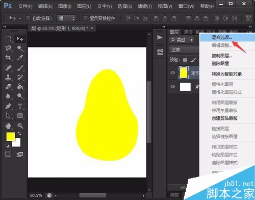This screenshot has height=200, width=255.
Task: Select the Lasso tool
Action: (8, 48)
